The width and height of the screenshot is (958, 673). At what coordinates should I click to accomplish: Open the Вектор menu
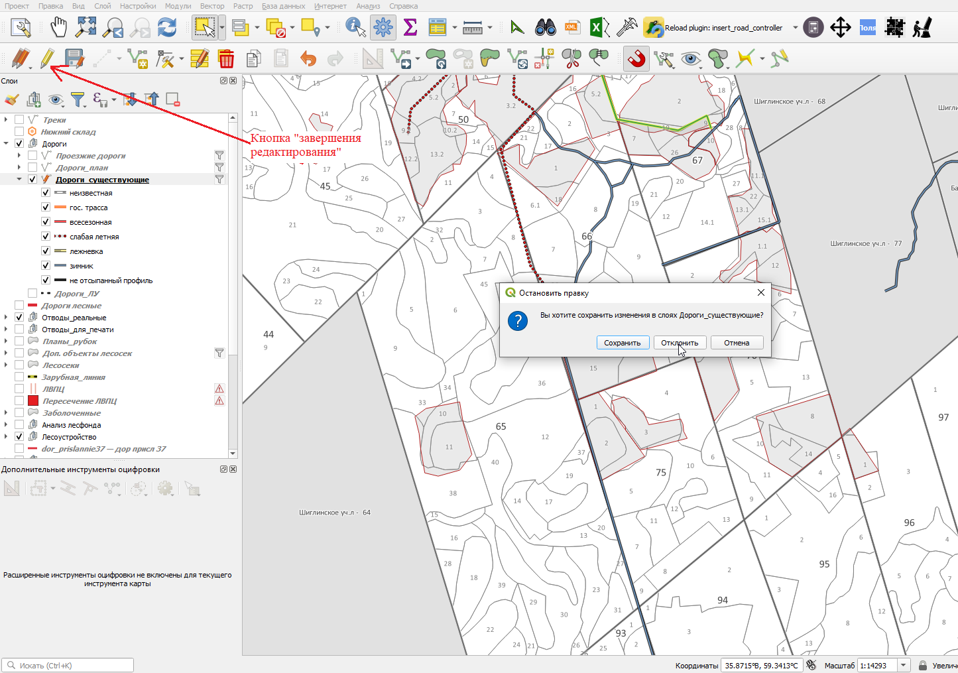click(212, 6)
